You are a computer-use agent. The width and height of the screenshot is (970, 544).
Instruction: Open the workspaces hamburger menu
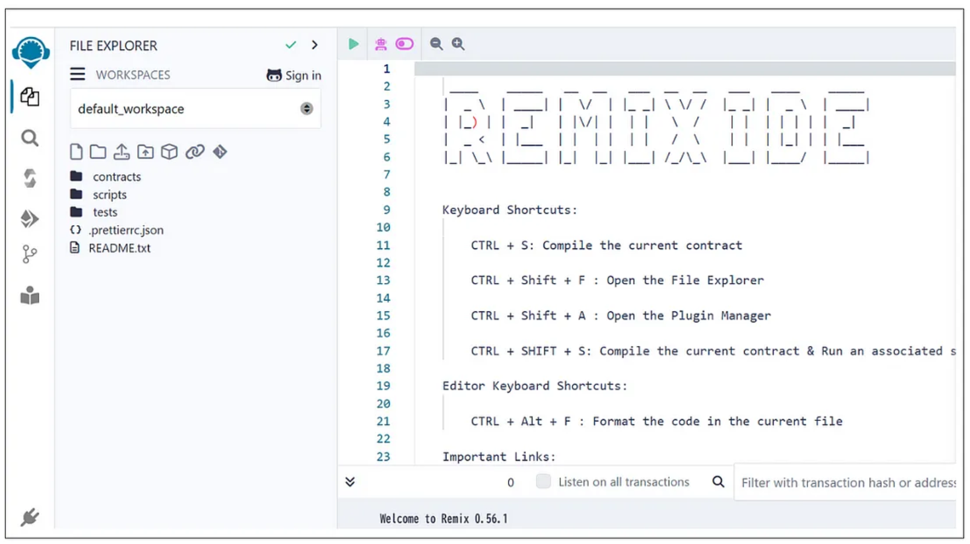tap(77, 74)
